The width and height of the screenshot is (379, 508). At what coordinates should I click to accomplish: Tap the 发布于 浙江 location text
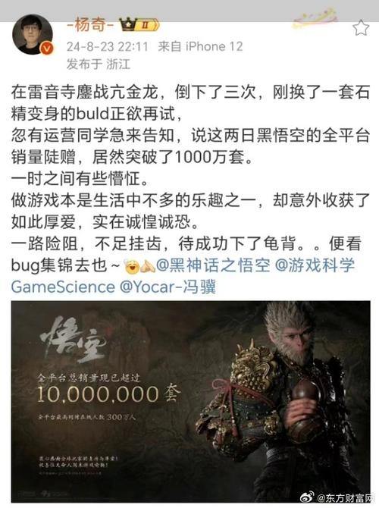pyautogui.click(x=99, y=64)
